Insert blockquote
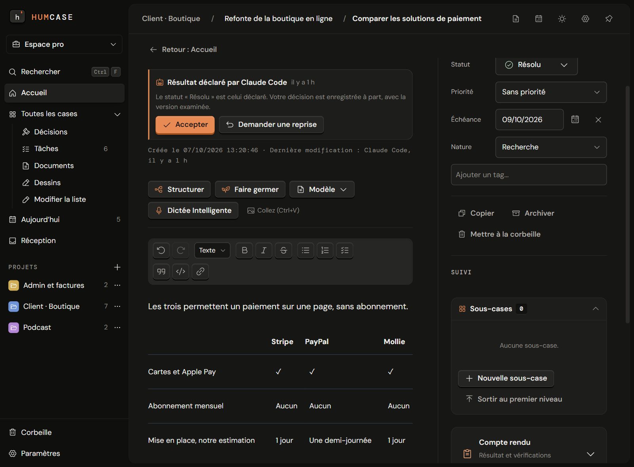Screen dimensions: 634x467 tap(161, 272)
